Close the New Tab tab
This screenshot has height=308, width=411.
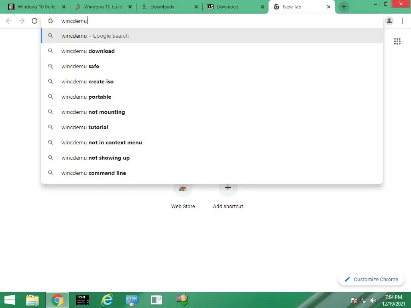328,7
